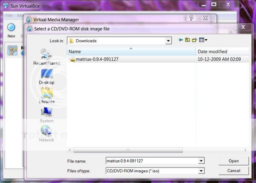This screenshot has height=183, width=256.
Task: Go back using the green arrow icon
Action: click(x=180, y=40)
